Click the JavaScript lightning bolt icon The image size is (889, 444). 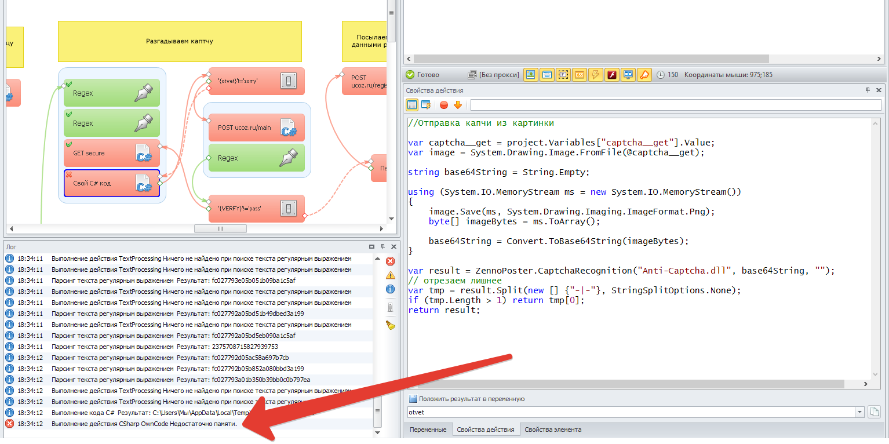(x=596, y=75)
